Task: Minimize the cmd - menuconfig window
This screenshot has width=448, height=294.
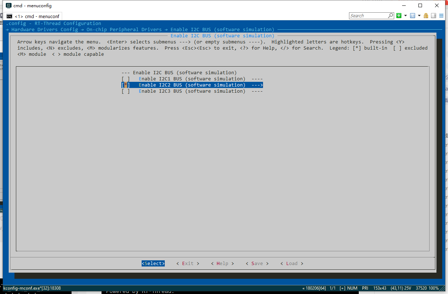Action: click(404, 5)
